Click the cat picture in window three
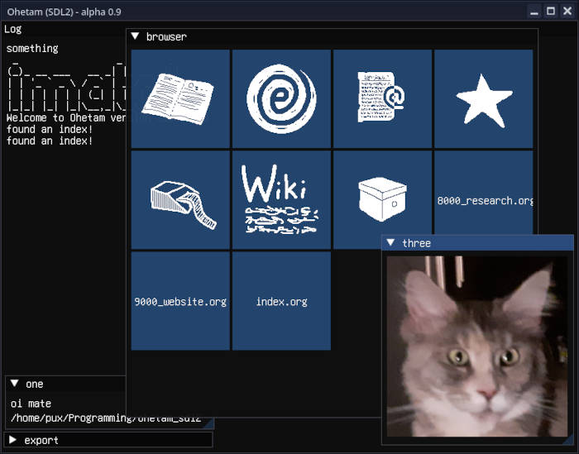579x454 pixels. (x=476, y=346)
